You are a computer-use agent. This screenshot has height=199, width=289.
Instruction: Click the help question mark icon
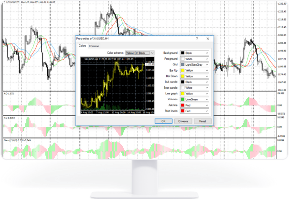(197, 39)
